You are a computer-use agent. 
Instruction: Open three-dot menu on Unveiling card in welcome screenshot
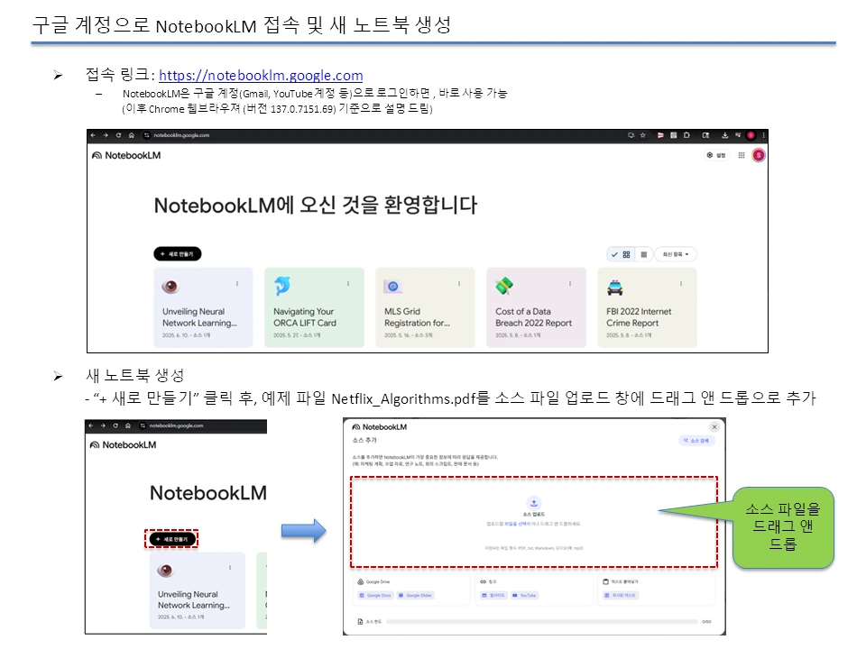237,284
